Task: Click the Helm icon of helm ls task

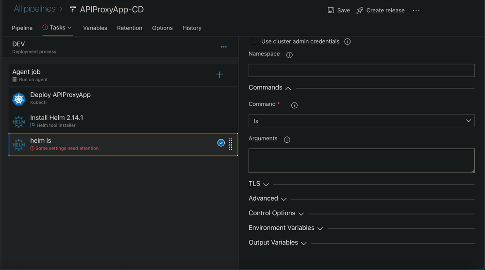Action: point(18,144)
